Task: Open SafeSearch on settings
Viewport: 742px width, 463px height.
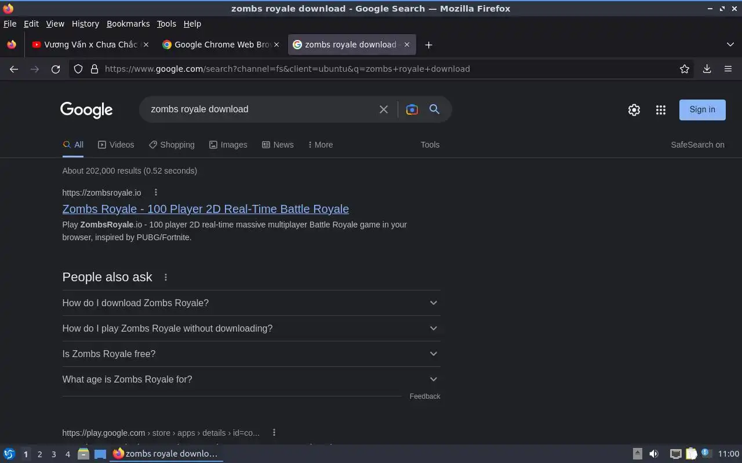Action: pos(697,145)
